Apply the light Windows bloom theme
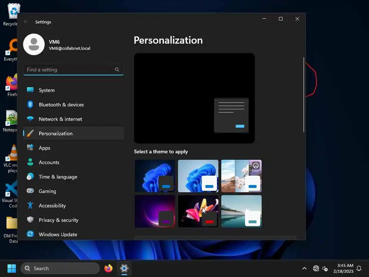 coord(198,176)
